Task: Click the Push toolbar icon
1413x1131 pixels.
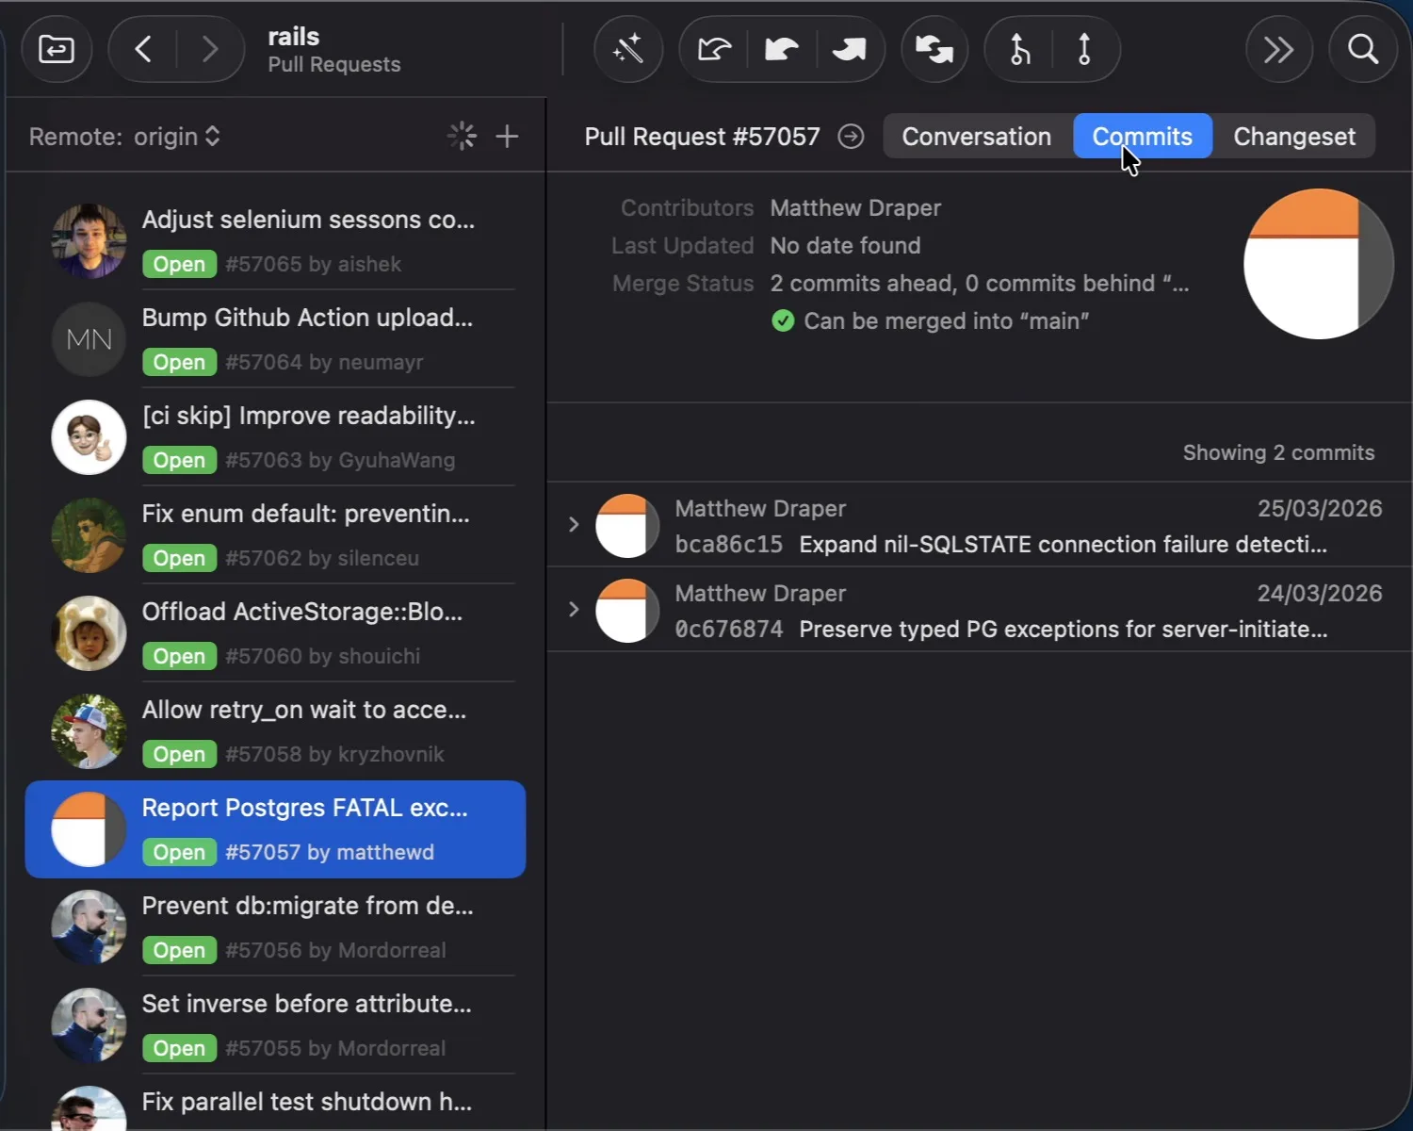Action: click(850, 49)
